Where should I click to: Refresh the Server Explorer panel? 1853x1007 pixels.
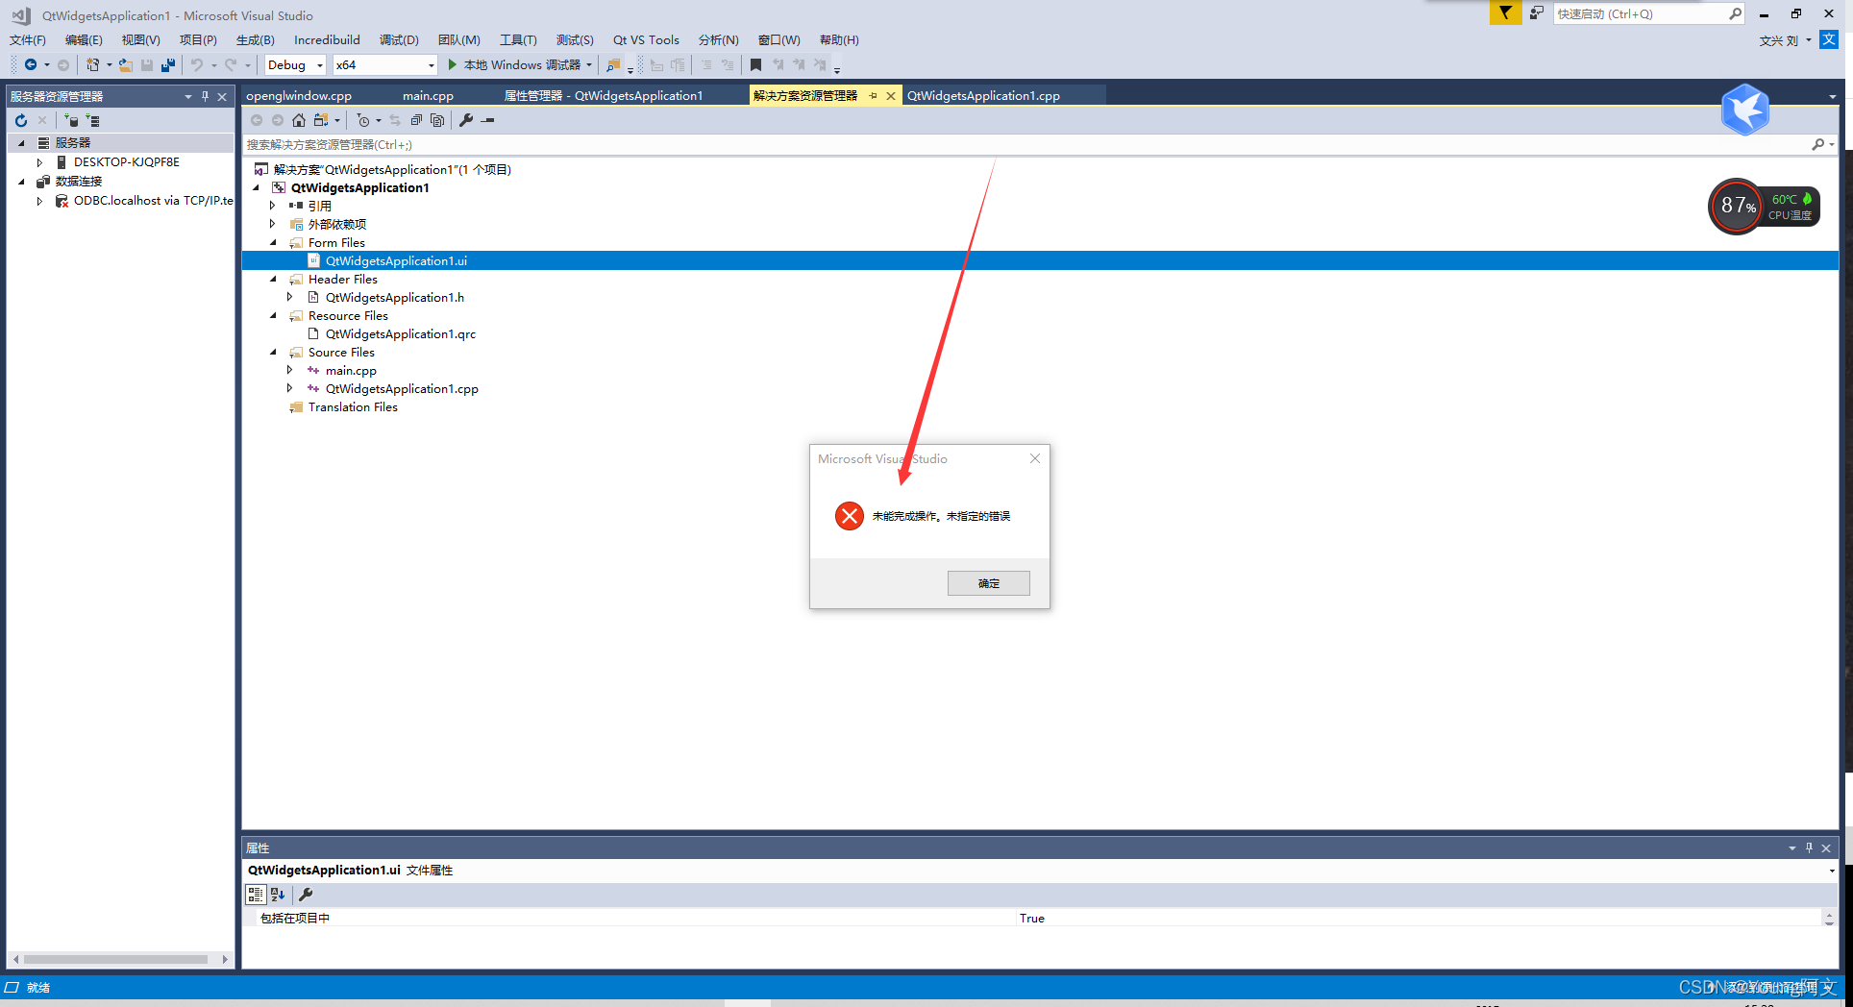coord(21,120)
